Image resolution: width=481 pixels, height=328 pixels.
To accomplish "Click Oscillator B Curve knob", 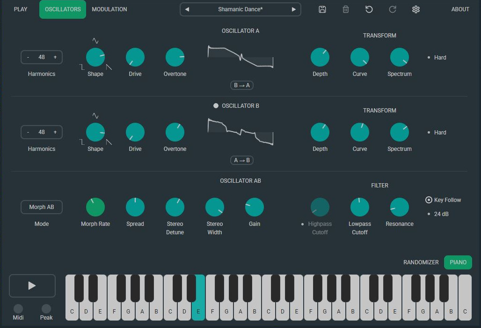I will click(x=359, y=132).
